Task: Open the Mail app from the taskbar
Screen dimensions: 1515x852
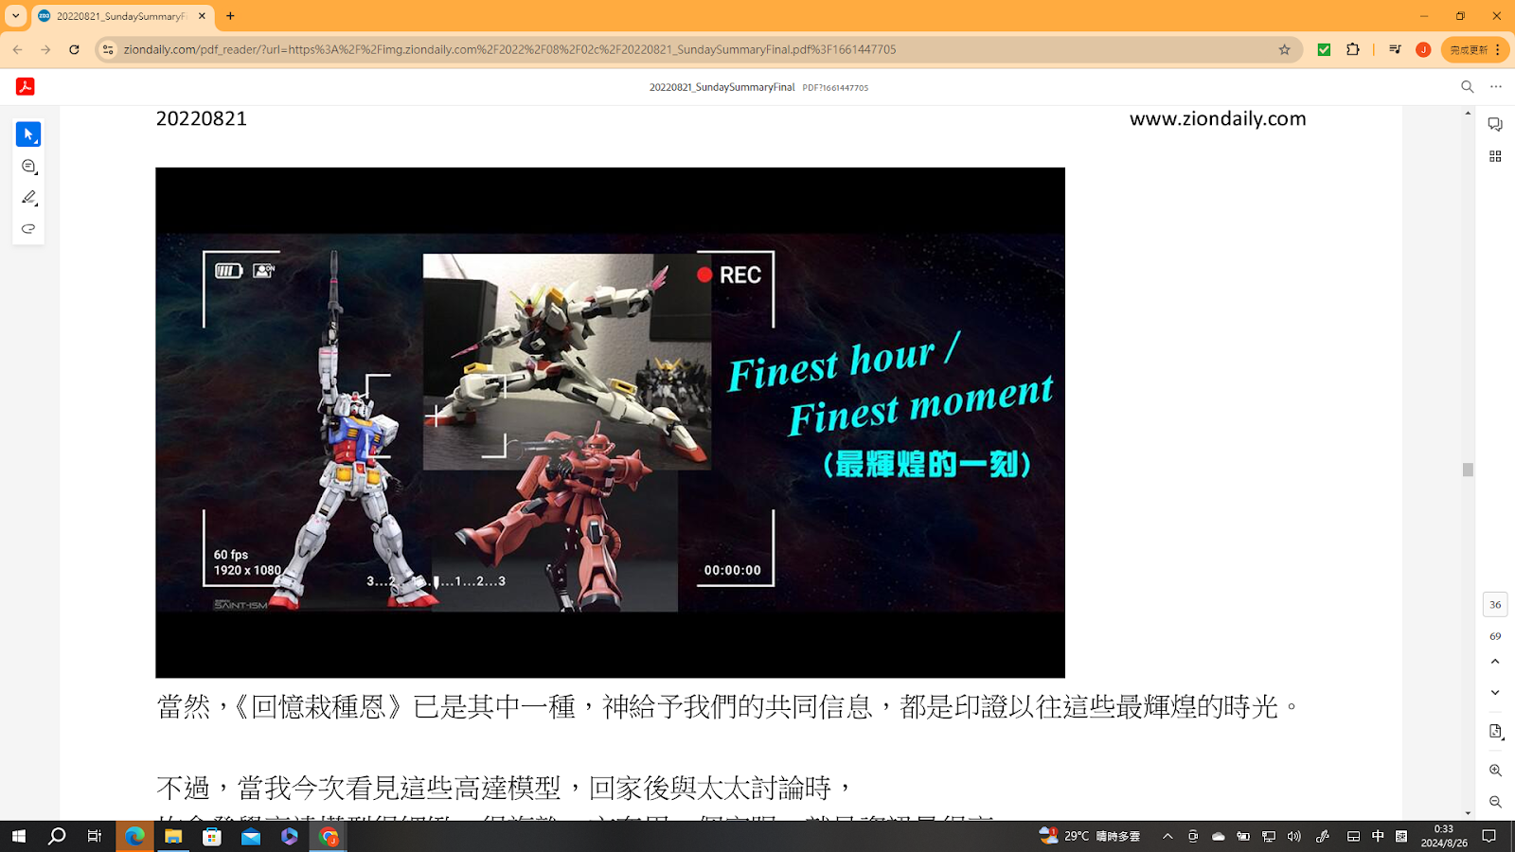Action: click(251, 836)
